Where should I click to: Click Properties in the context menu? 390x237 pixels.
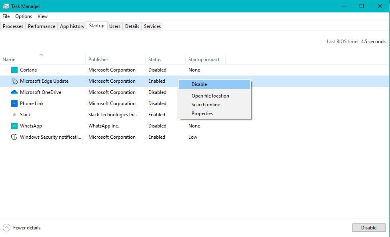(202, 114)
